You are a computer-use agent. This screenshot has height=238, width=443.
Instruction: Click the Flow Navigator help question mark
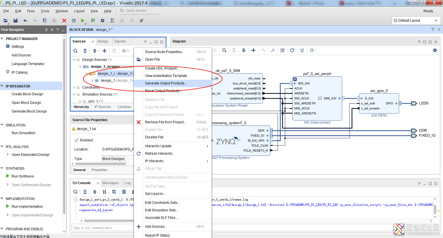(x=58, y=30)
